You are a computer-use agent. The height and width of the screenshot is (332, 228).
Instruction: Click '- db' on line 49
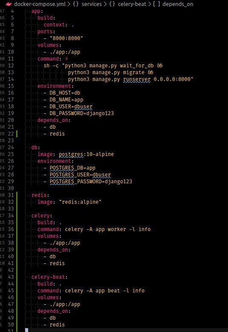50,318
